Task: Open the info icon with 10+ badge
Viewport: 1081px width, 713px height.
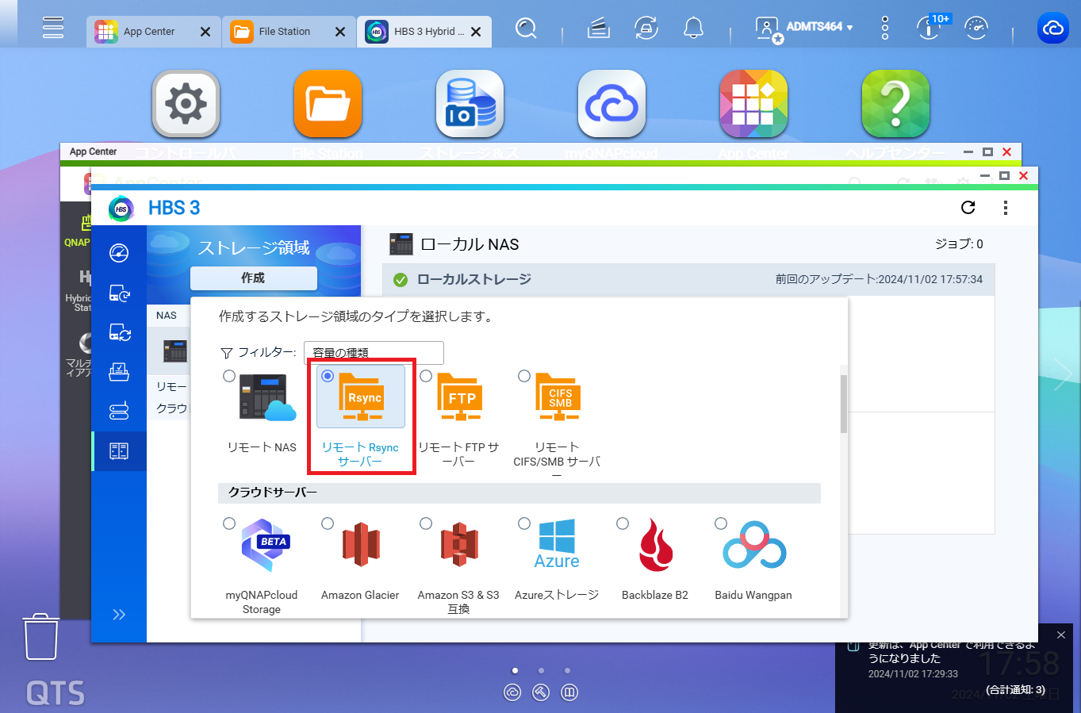Action: click(930, 29)
